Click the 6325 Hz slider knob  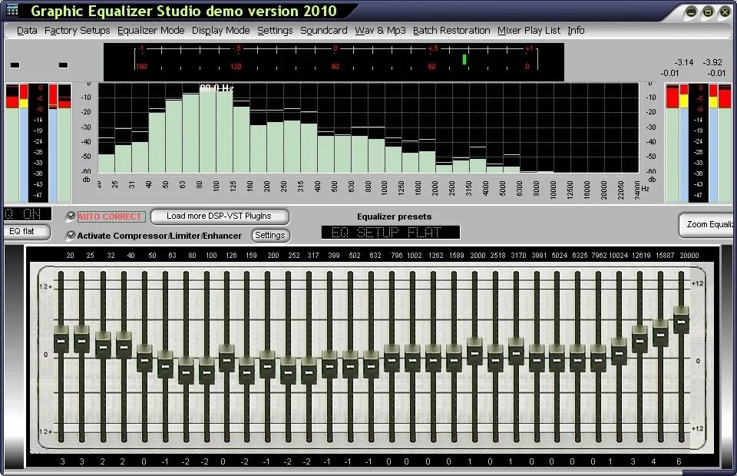[x=577, y=359]
